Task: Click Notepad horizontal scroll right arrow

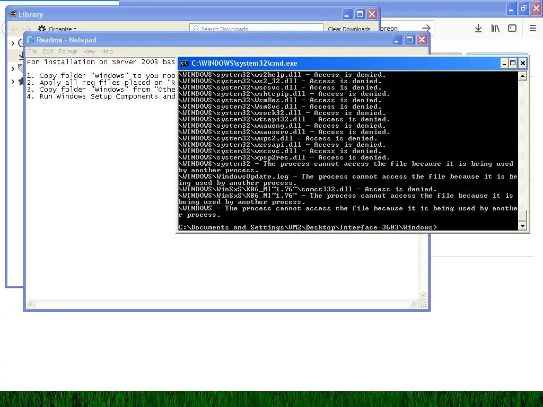Action: [414, 304]
